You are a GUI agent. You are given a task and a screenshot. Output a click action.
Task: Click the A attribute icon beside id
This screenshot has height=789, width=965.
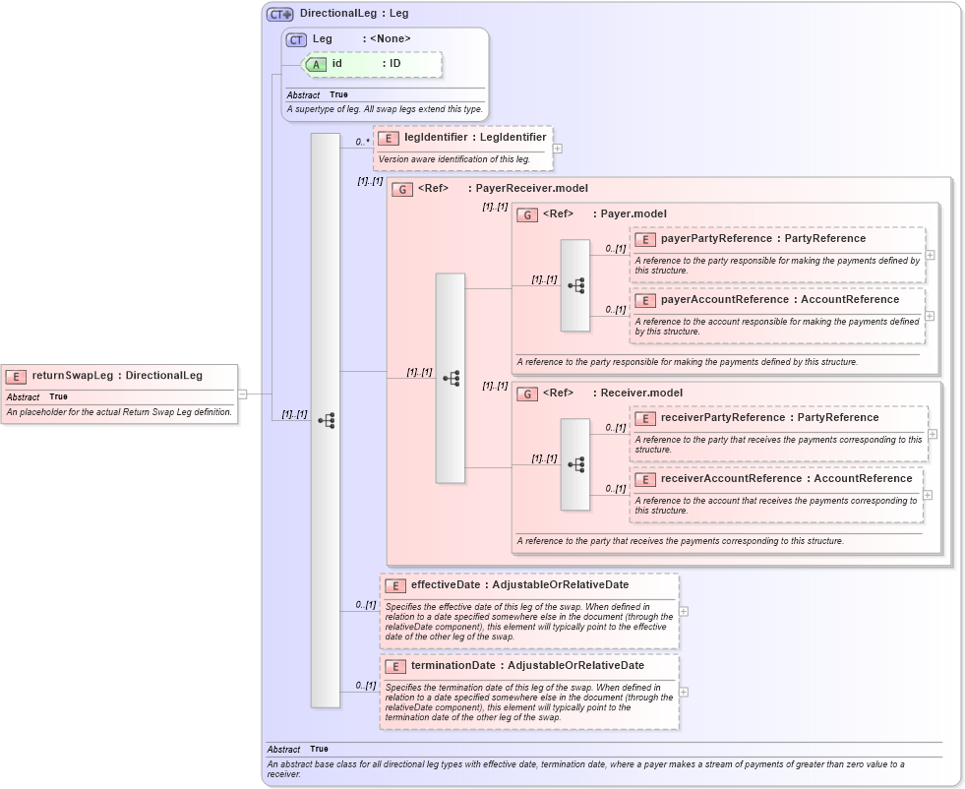[315, 64]
